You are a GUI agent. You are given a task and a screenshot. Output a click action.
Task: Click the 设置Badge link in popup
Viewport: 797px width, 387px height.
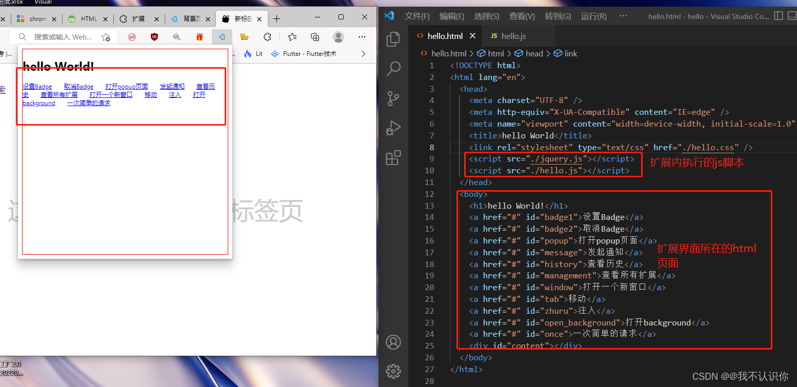(x=37, y=87)
